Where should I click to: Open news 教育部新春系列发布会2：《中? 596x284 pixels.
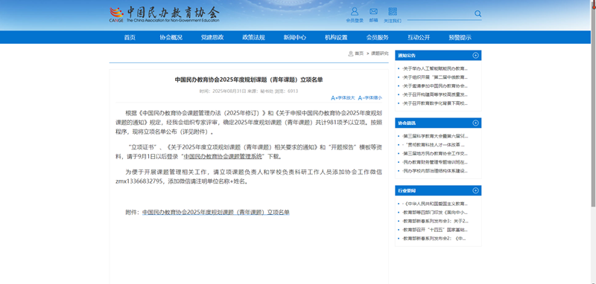click(x=434, y=239)
